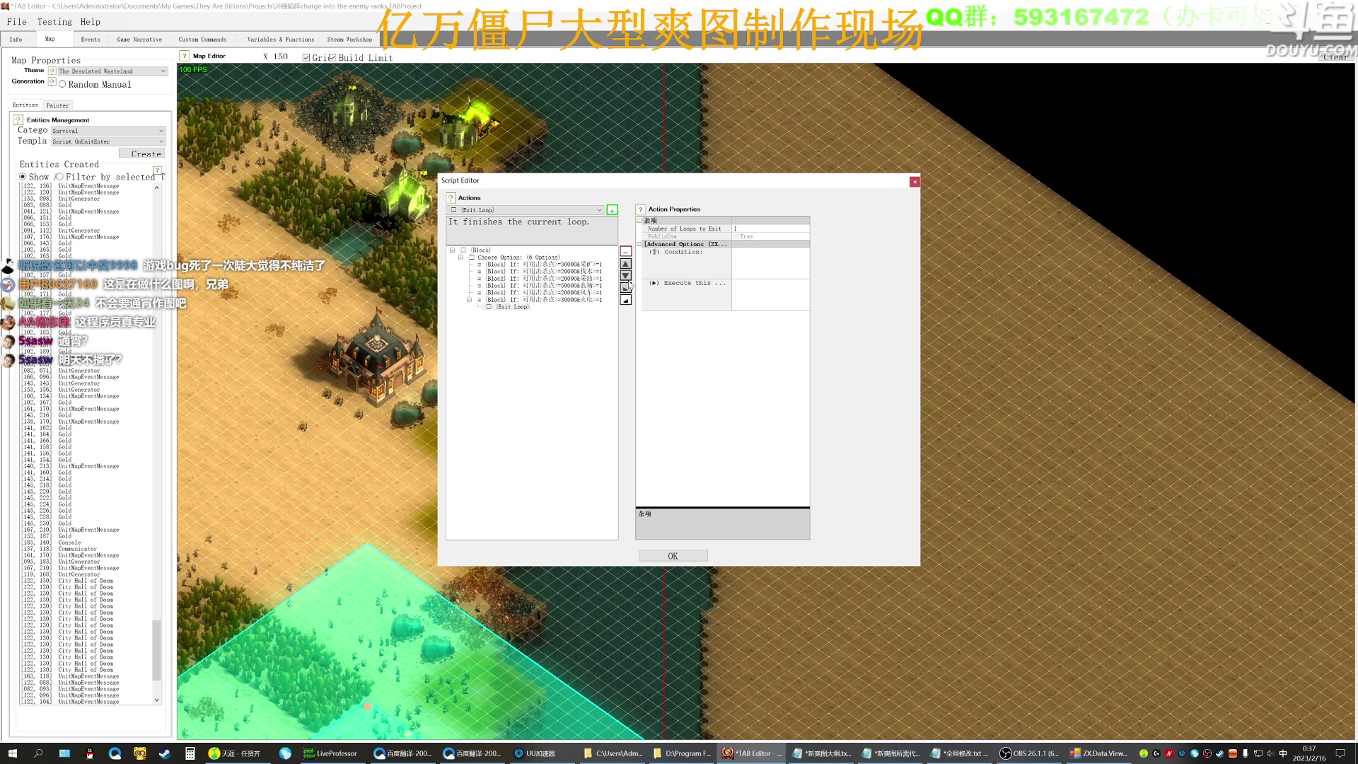
Task: Open Steam from the taskbar
Action: tap(164, 753)
